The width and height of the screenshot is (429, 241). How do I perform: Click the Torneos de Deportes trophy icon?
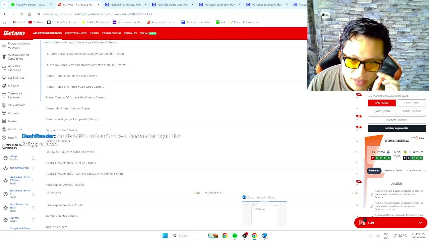4,95
